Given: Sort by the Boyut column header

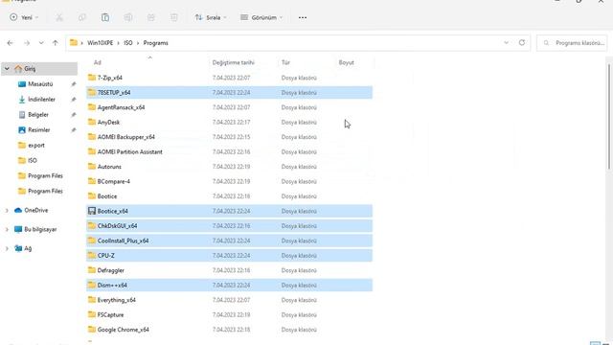Looking at the screenshot, I should coord(347,62).
